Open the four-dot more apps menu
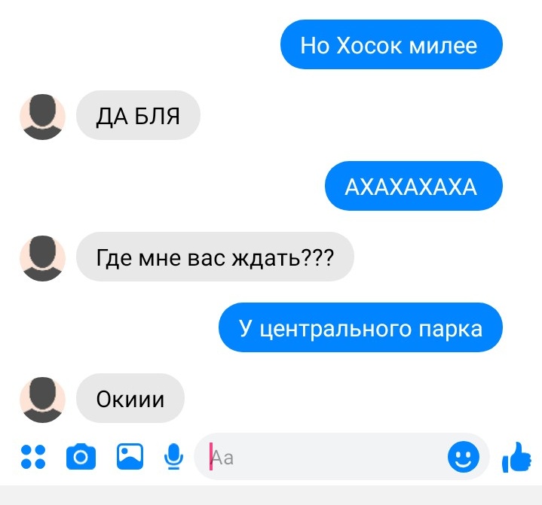 [x=33, y=457]
